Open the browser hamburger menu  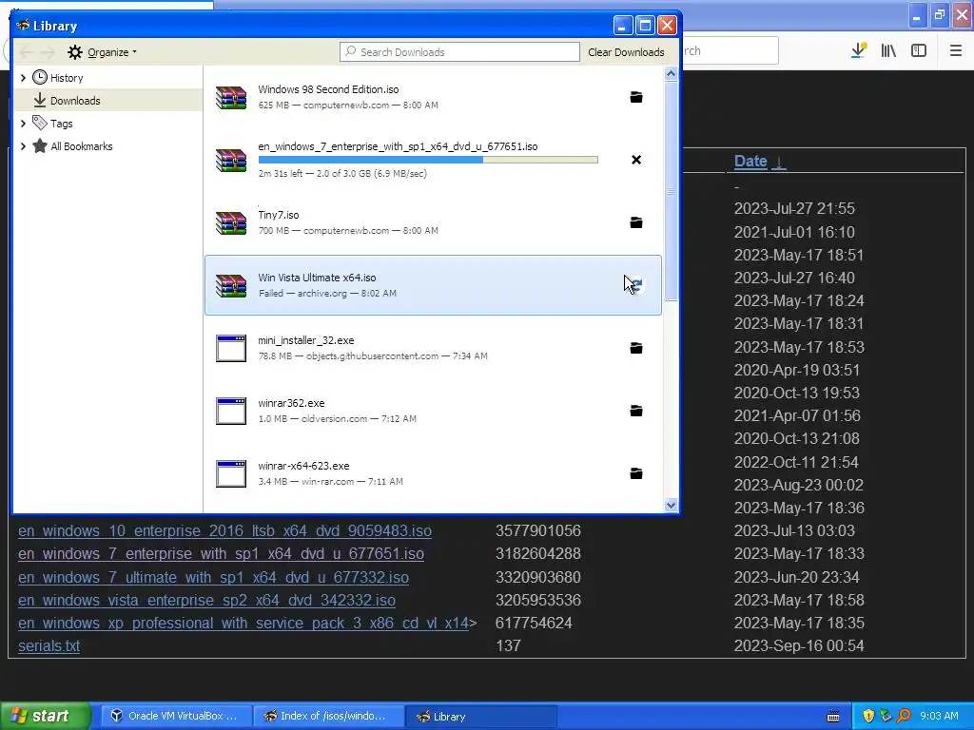pyautogui.click(x=955, y=51)
